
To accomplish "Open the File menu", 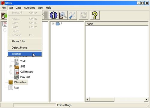I will point(4,8).
